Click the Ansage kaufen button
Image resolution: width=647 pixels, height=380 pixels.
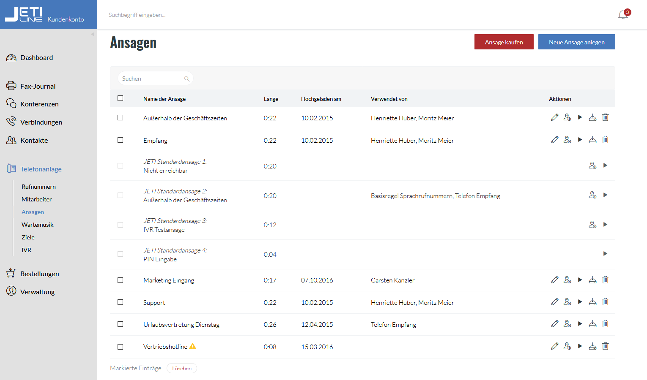point(504,42)
